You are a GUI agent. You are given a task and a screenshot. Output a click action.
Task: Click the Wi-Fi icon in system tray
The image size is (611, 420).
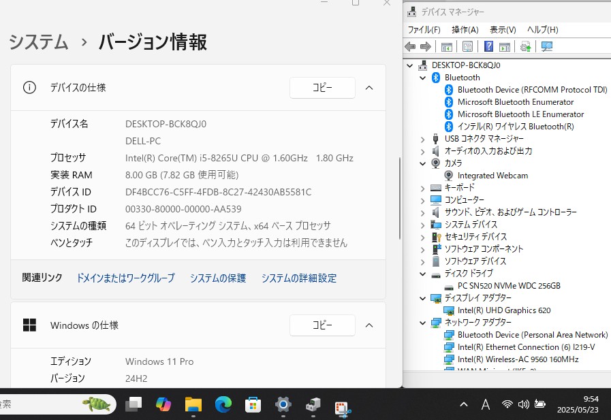tap(507, 404)
